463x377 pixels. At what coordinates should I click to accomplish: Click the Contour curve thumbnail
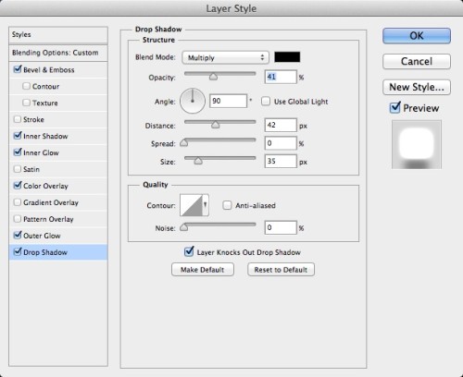(191, 205)
